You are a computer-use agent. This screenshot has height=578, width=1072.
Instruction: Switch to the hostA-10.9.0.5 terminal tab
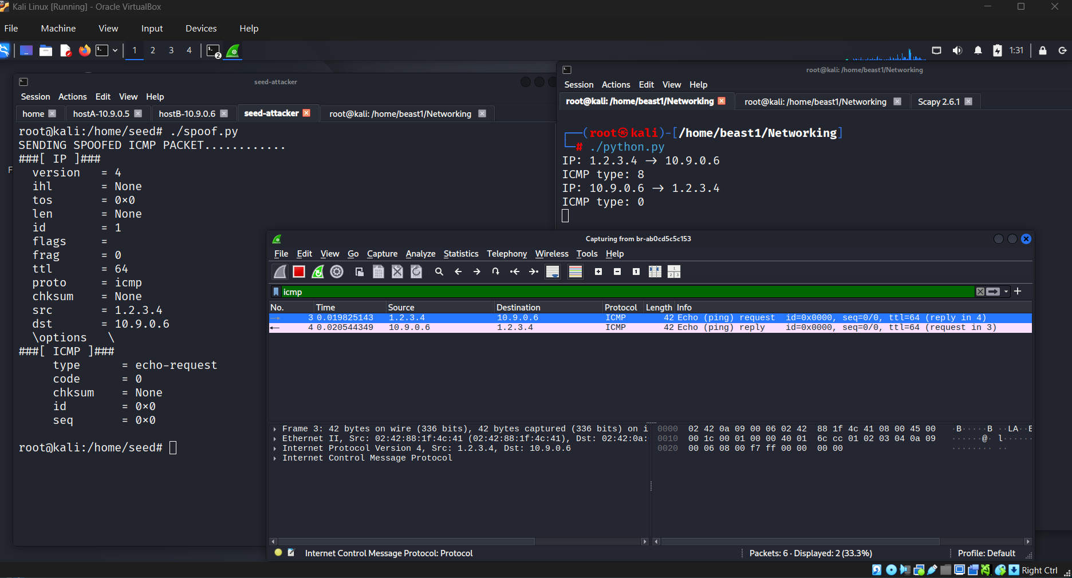click(x=101, y=113)
